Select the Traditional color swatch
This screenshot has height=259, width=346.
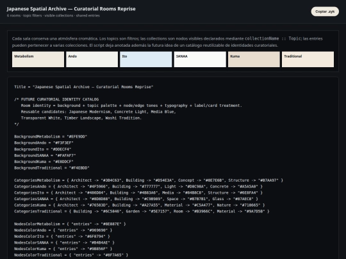tap(308, 59)
